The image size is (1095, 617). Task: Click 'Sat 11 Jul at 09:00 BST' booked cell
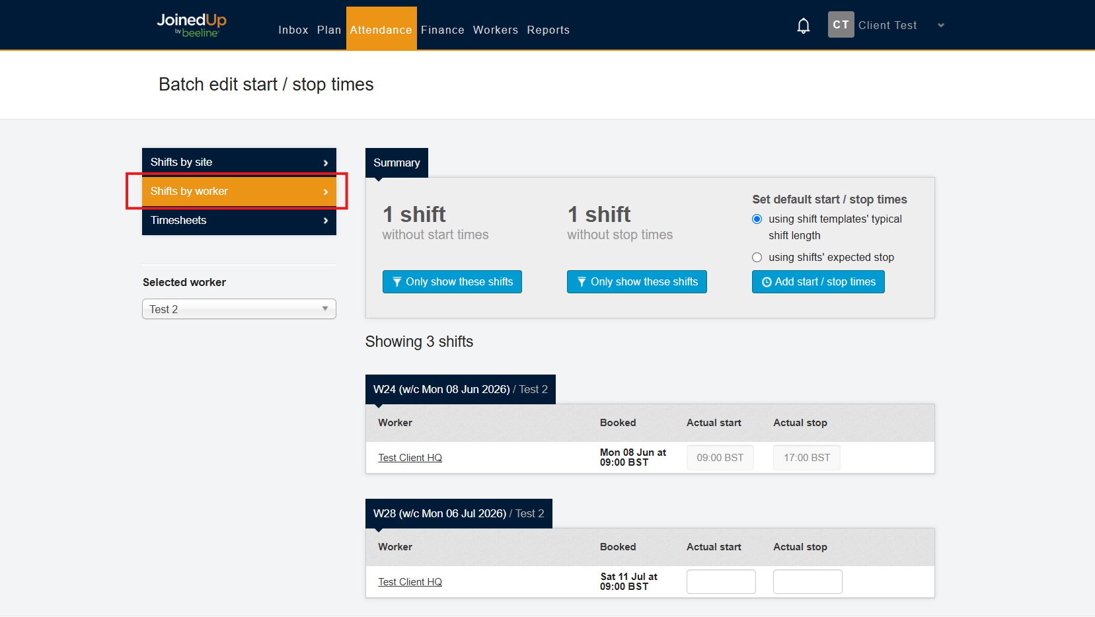point(628,581)
